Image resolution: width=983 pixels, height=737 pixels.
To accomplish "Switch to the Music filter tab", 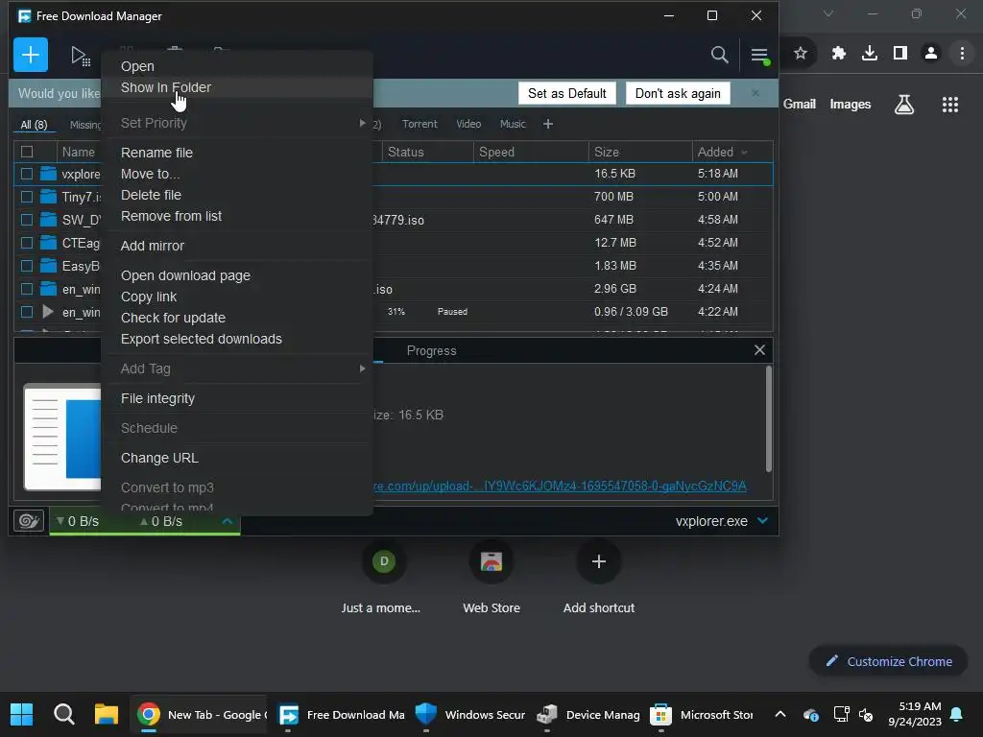I will click(513, 124).
